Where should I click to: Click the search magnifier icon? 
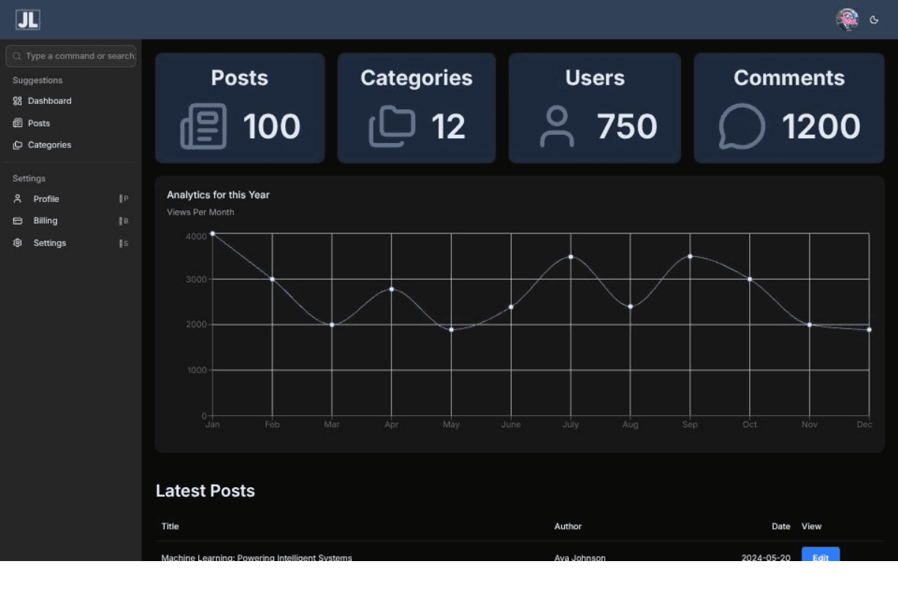(x=17, y=56)
